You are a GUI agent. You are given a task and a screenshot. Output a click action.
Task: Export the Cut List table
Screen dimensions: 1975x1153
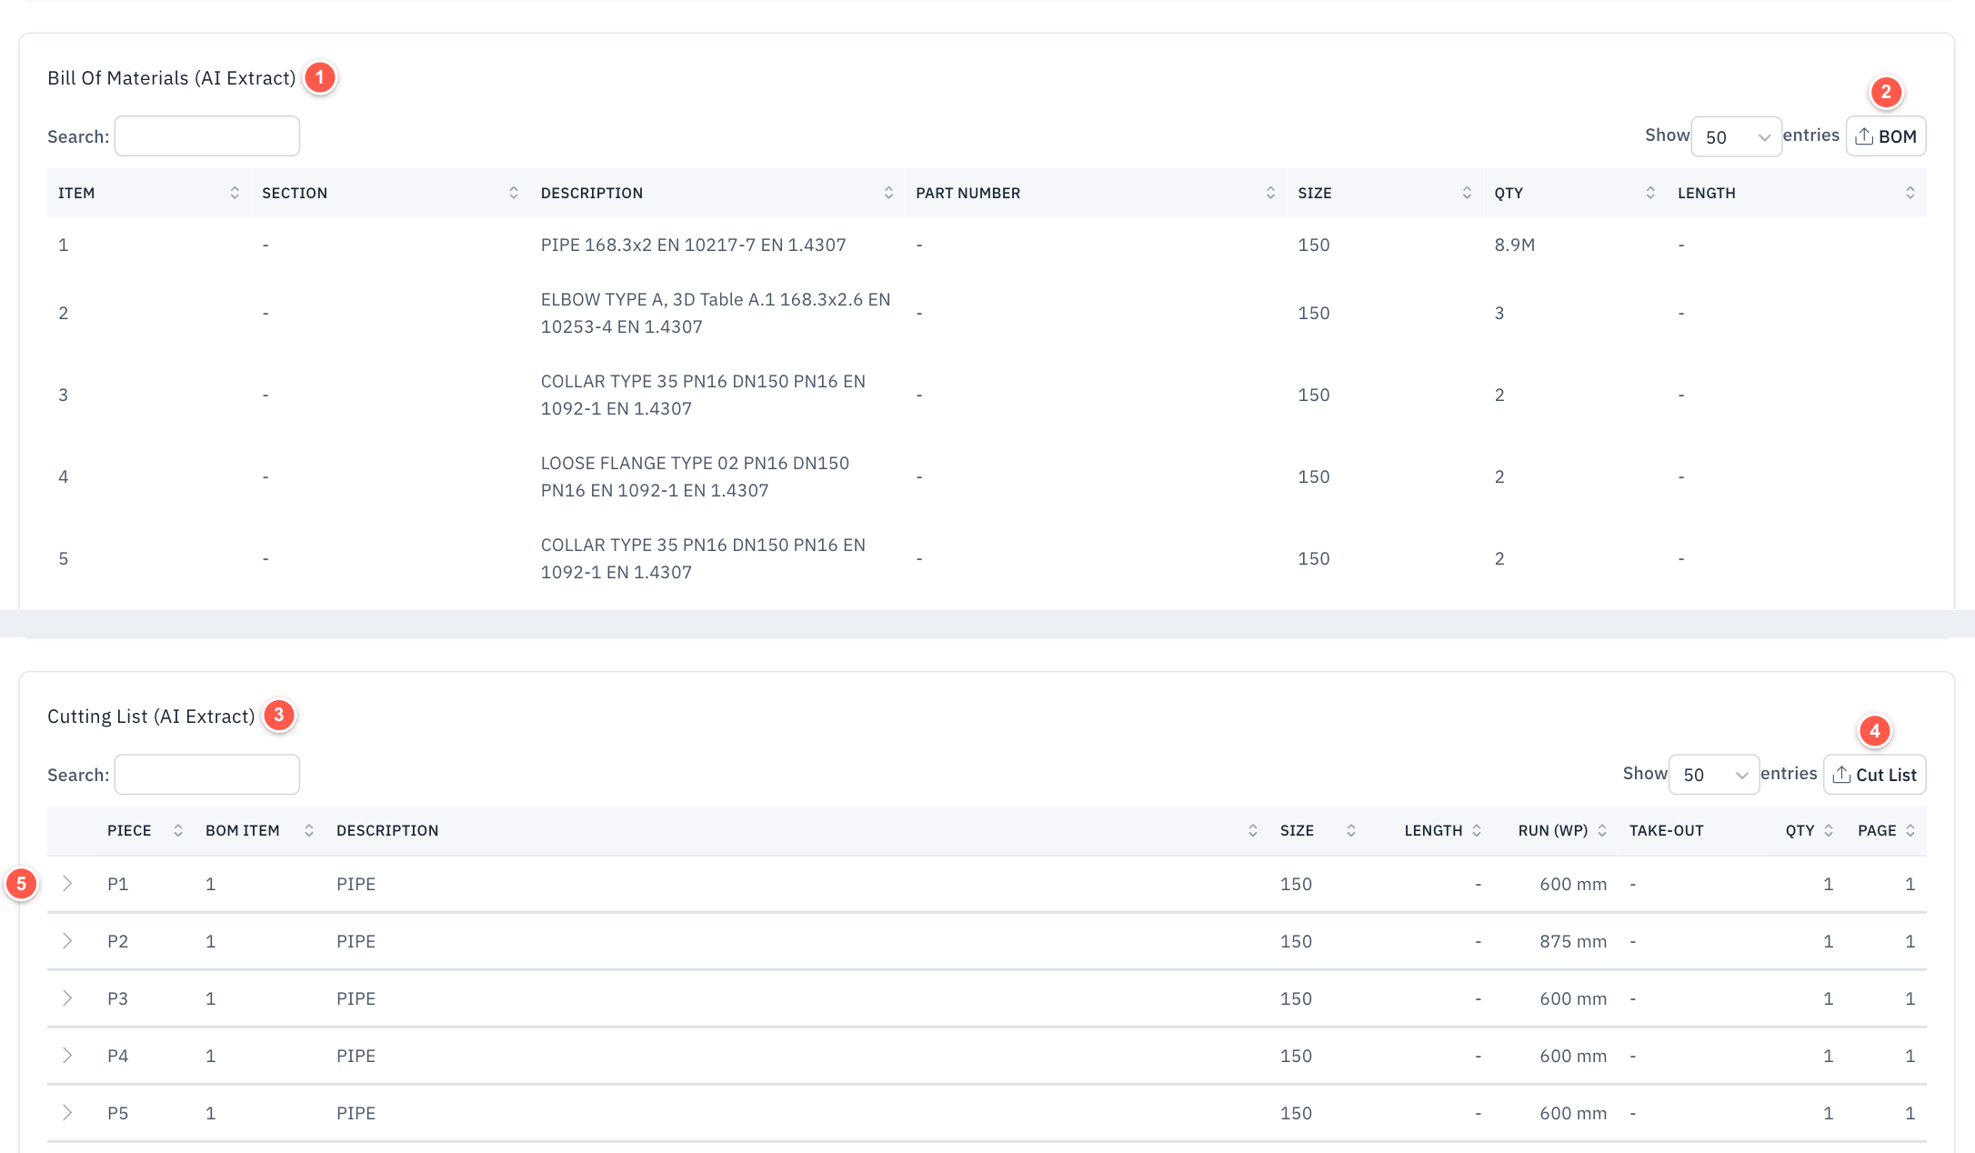point(1874,775)
